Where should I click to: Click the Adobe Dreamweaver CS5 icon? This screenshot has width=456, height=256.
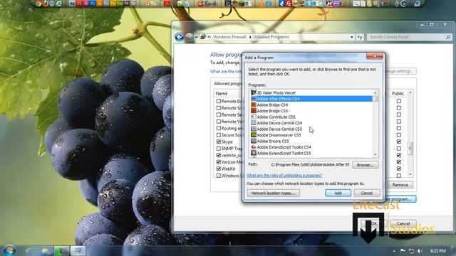pos(254,135)
